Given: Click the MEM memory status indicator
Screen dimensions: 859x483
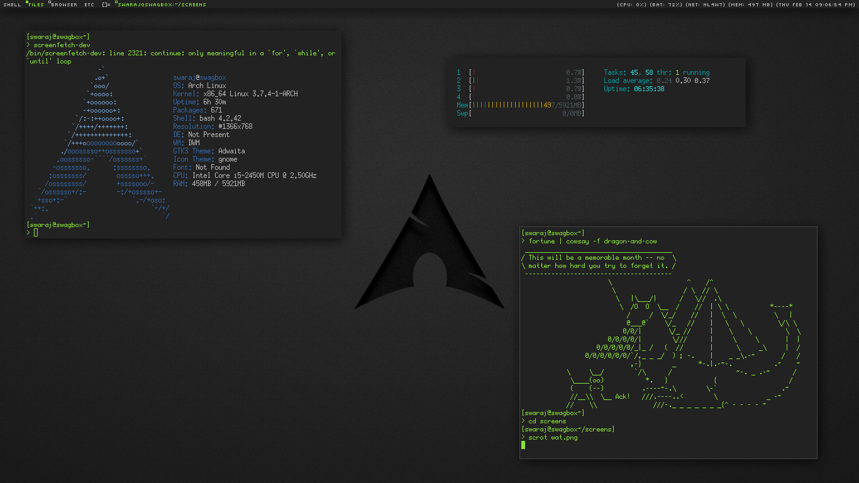Looking at the screenshot, I should 750,4.
